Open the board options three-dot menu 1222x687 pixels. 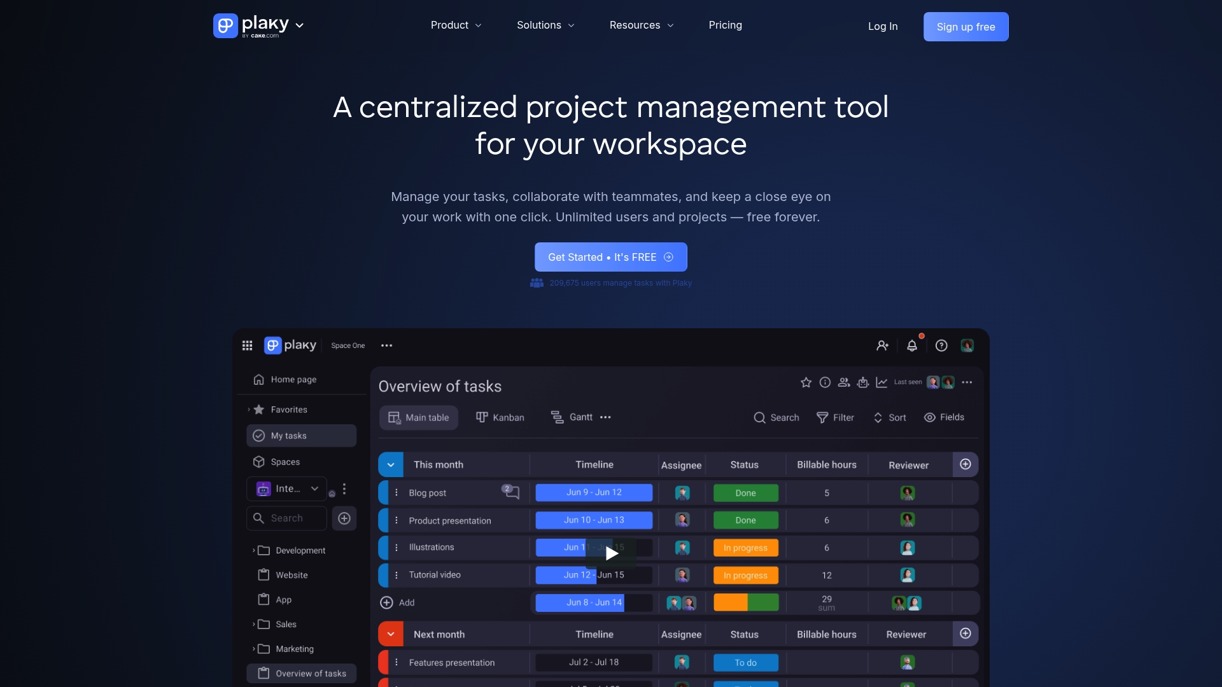point(967,382)
